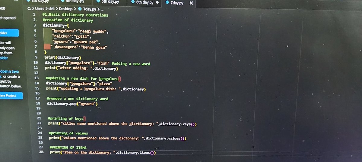Click the text 'dictionary={' on line 3
Image resolution: width=362 pixels, height=162 pixels.
click(x=56, y=25)
